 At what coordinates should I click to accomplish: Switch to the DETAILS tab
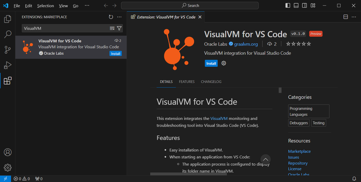point(166,82)
